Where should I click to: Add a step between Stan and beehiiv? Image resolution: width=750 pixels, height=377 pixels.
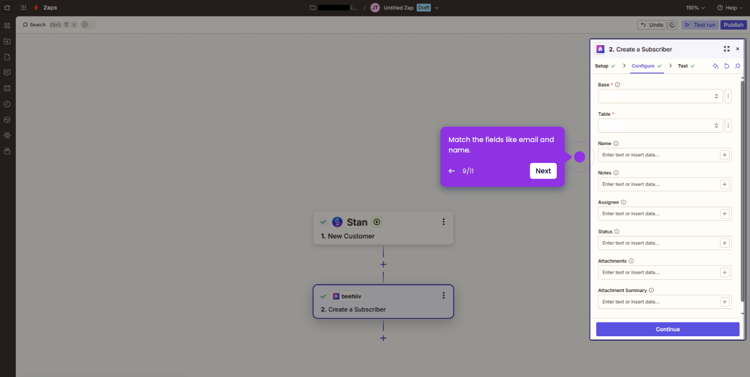coord(383,264)
